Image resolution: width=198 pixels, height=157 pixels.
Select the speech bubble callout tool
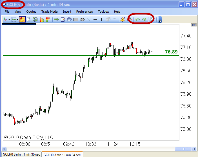(69, 19)
